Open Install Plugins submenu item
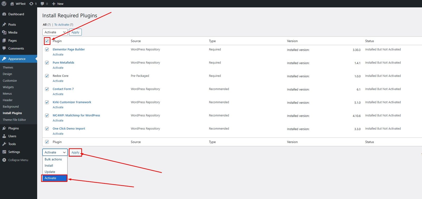Image resolution: width=422 pixels, height=199 pixels. [x=12, y=113]
